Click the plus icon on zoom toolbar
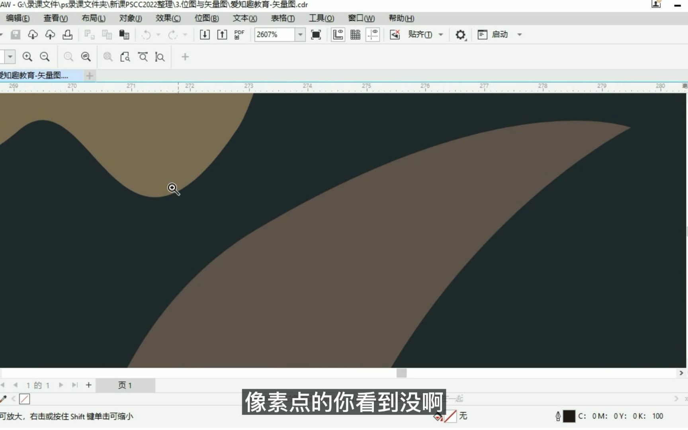The height and width of the screenshot is (430, 688). [185, 57]
